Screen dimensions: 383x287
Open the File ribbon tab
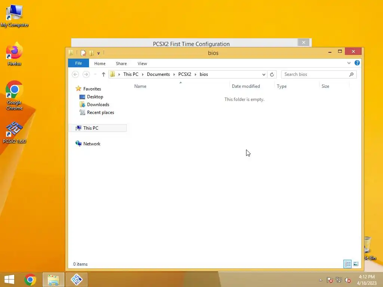(x=79, y=63)
